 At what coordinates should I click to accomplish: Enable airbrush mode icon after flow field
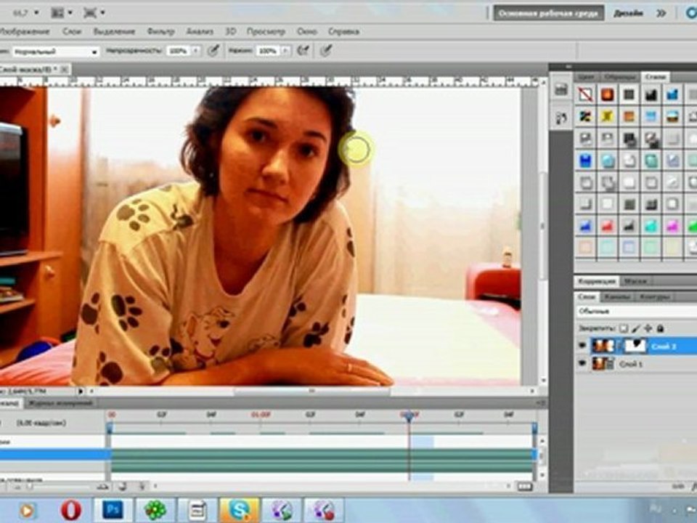pos(303,51)
